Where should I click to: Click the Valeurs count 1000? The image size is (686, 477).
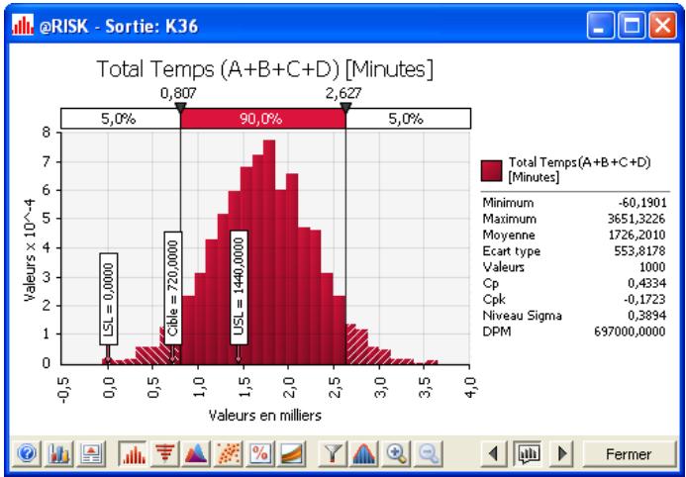652,267
